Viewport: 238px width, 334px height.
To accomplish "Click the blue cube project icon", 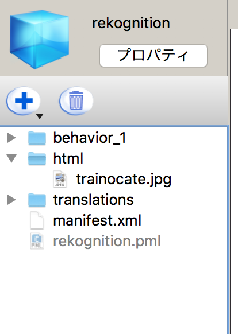I will 40,39.
